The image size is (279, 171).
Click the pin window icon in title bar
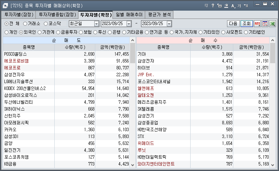[x=226, y=6]
